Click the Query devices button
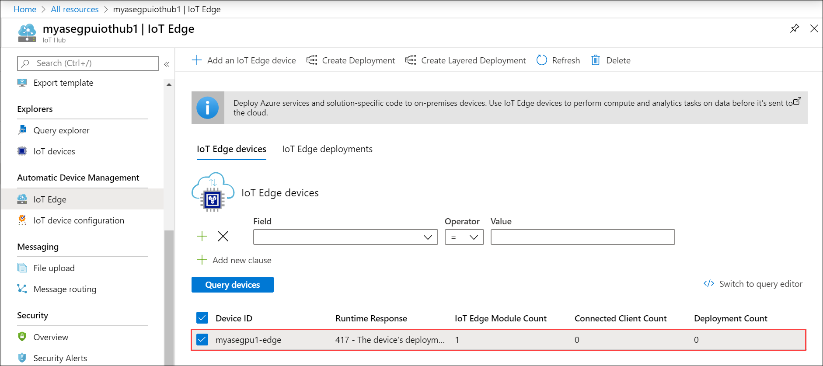 coord(233,285)
